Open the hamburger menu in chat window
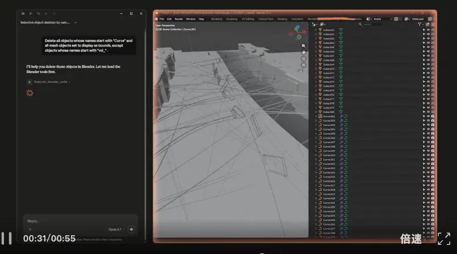Viewport: 457px width, 254px height. 23,14
